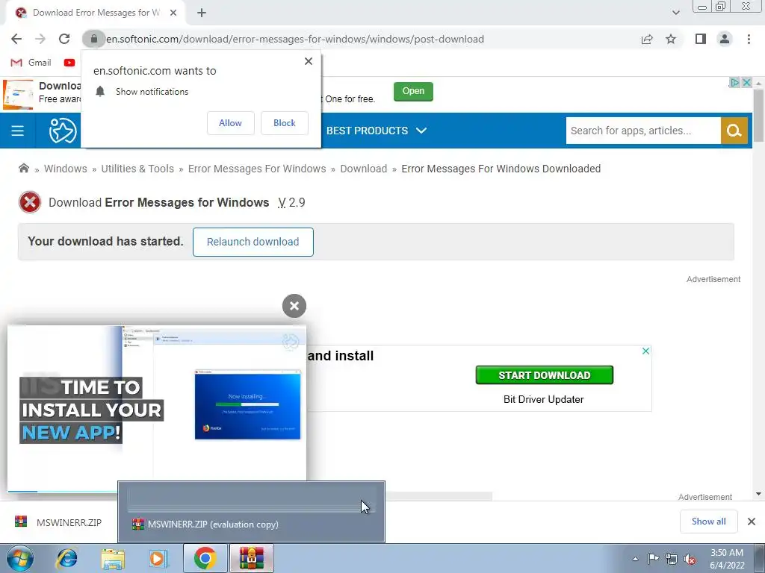The height and width of the screenshot is (573, 765).
Task: Open Download breadcrumb link
Action: coord(364,169)
